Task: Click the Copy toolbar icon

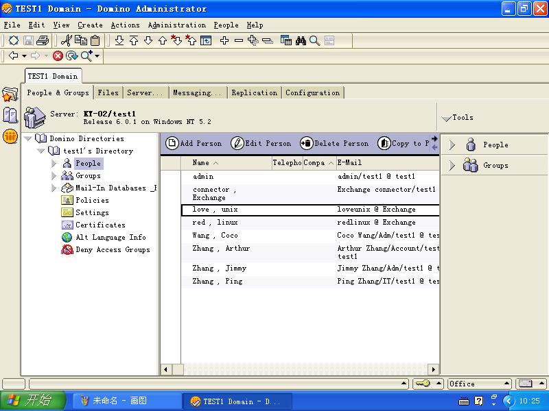Action: point(81,40)
